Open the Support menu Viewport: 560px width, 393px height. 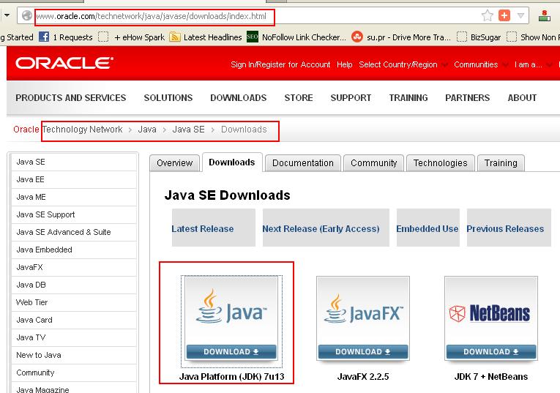pyautogui.click(x=351, y=98)
